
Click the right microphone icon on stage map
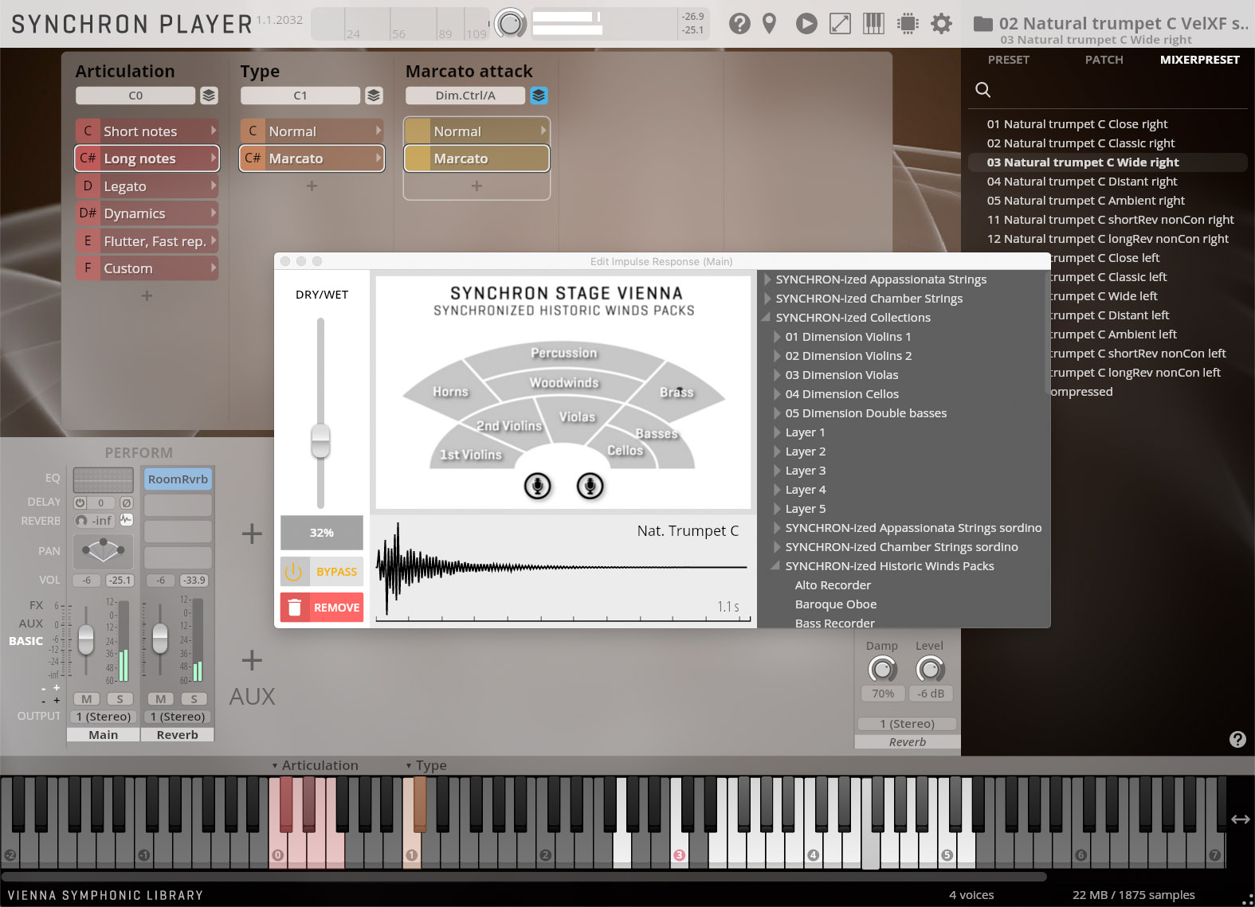click(590, 485)
